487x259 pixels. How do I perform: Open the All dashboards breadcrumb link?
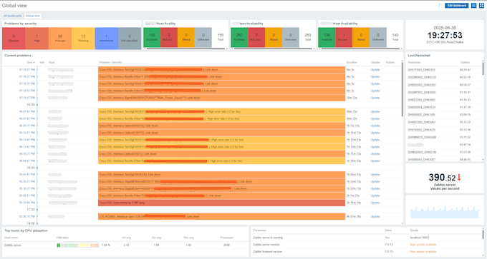pos(12,16)
